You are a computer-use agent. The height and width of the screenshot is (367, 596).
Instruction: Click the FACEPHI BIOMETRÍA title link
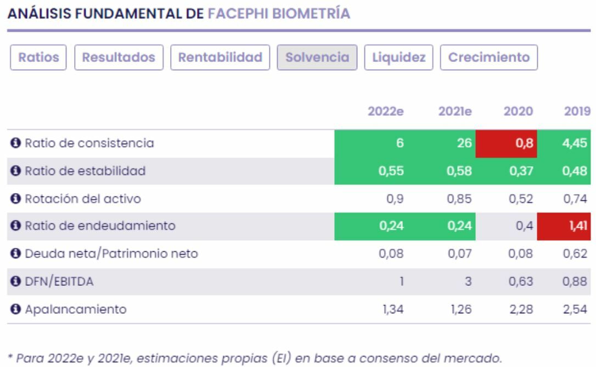tap(279, 14)
